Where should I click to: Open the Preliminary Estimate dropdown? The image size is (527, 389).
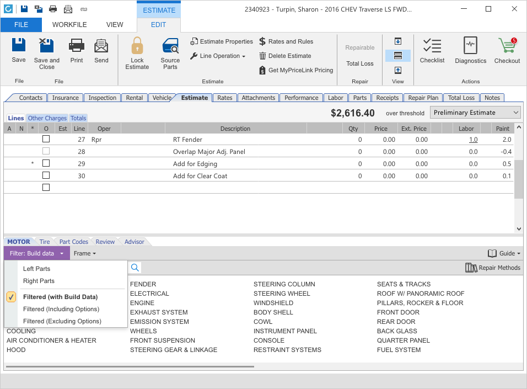point(476,113)
